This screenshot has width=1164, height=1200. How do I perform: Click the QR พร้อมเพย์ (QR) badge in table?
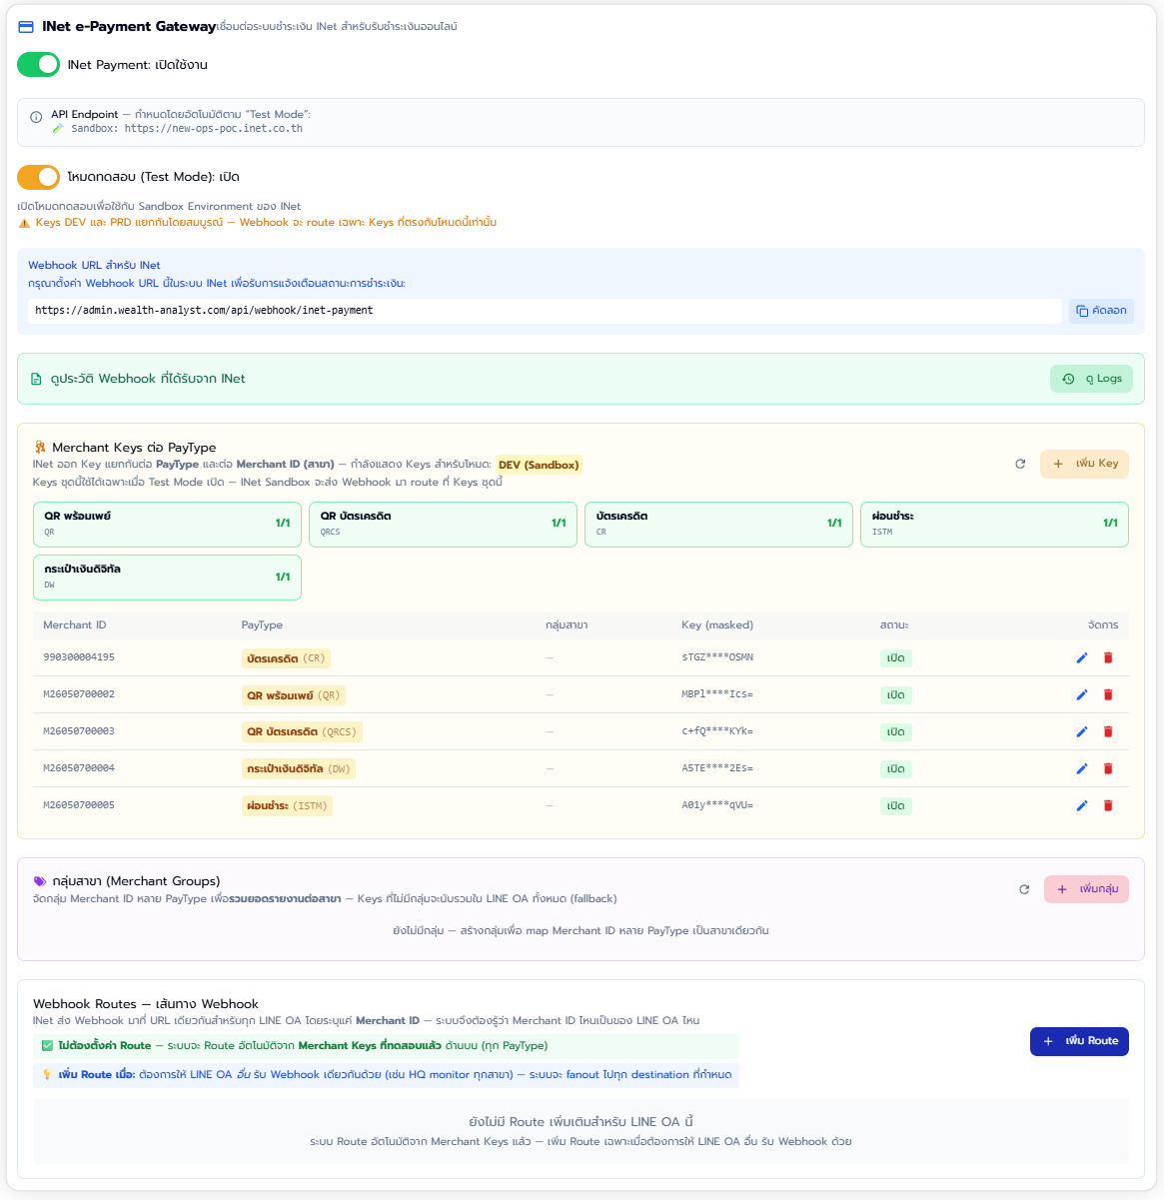tap(294, 695)
